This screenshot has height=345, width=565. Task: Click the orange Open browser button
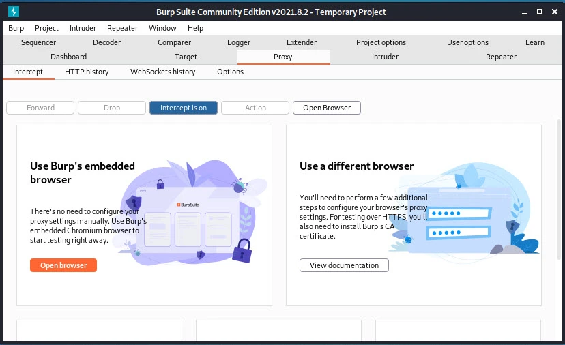tap(63, 265)
